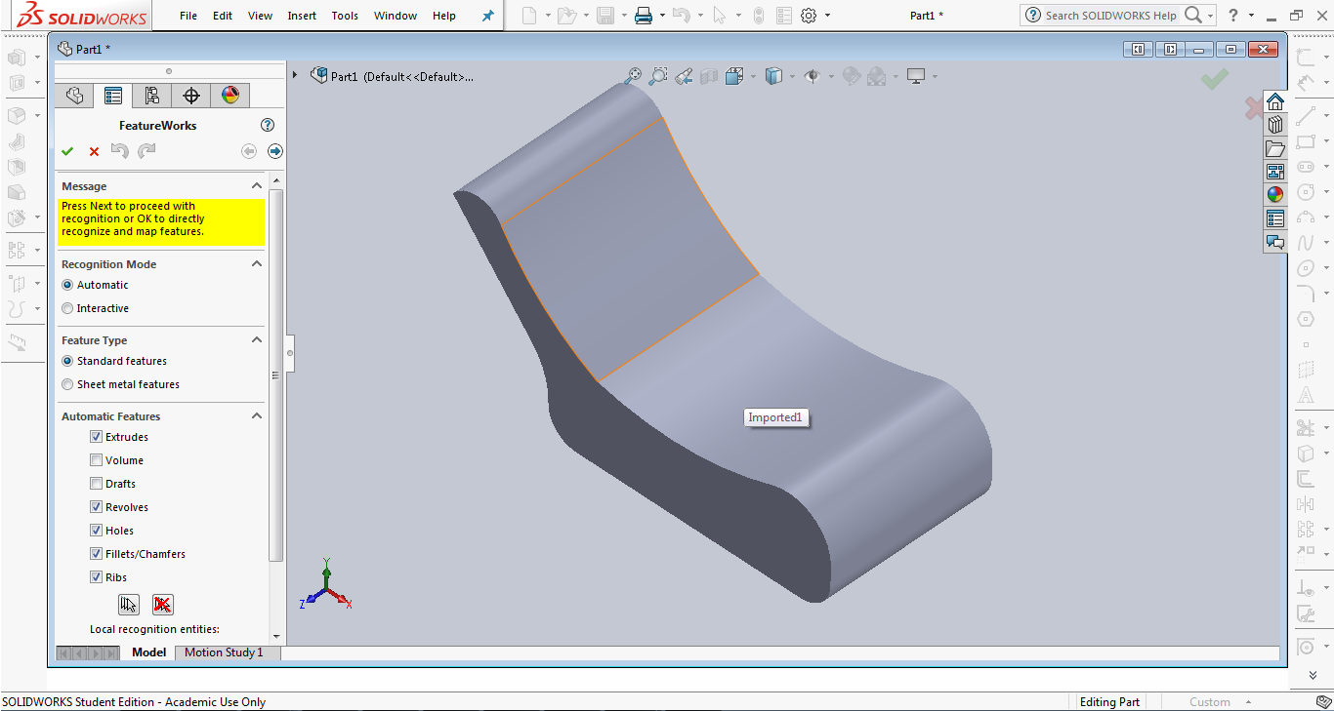Image resolution: width=1334 pixels, height=711 pixels.
Task: Open the Edit menu
Action: (223, 16)
